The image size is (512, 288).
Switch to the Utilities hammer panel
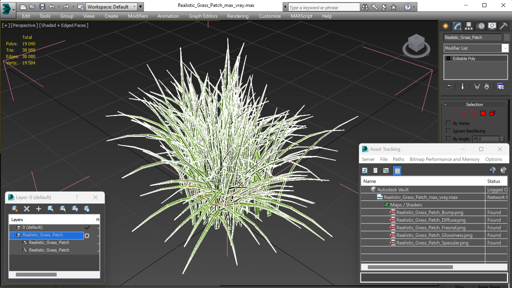click(503, 26)
